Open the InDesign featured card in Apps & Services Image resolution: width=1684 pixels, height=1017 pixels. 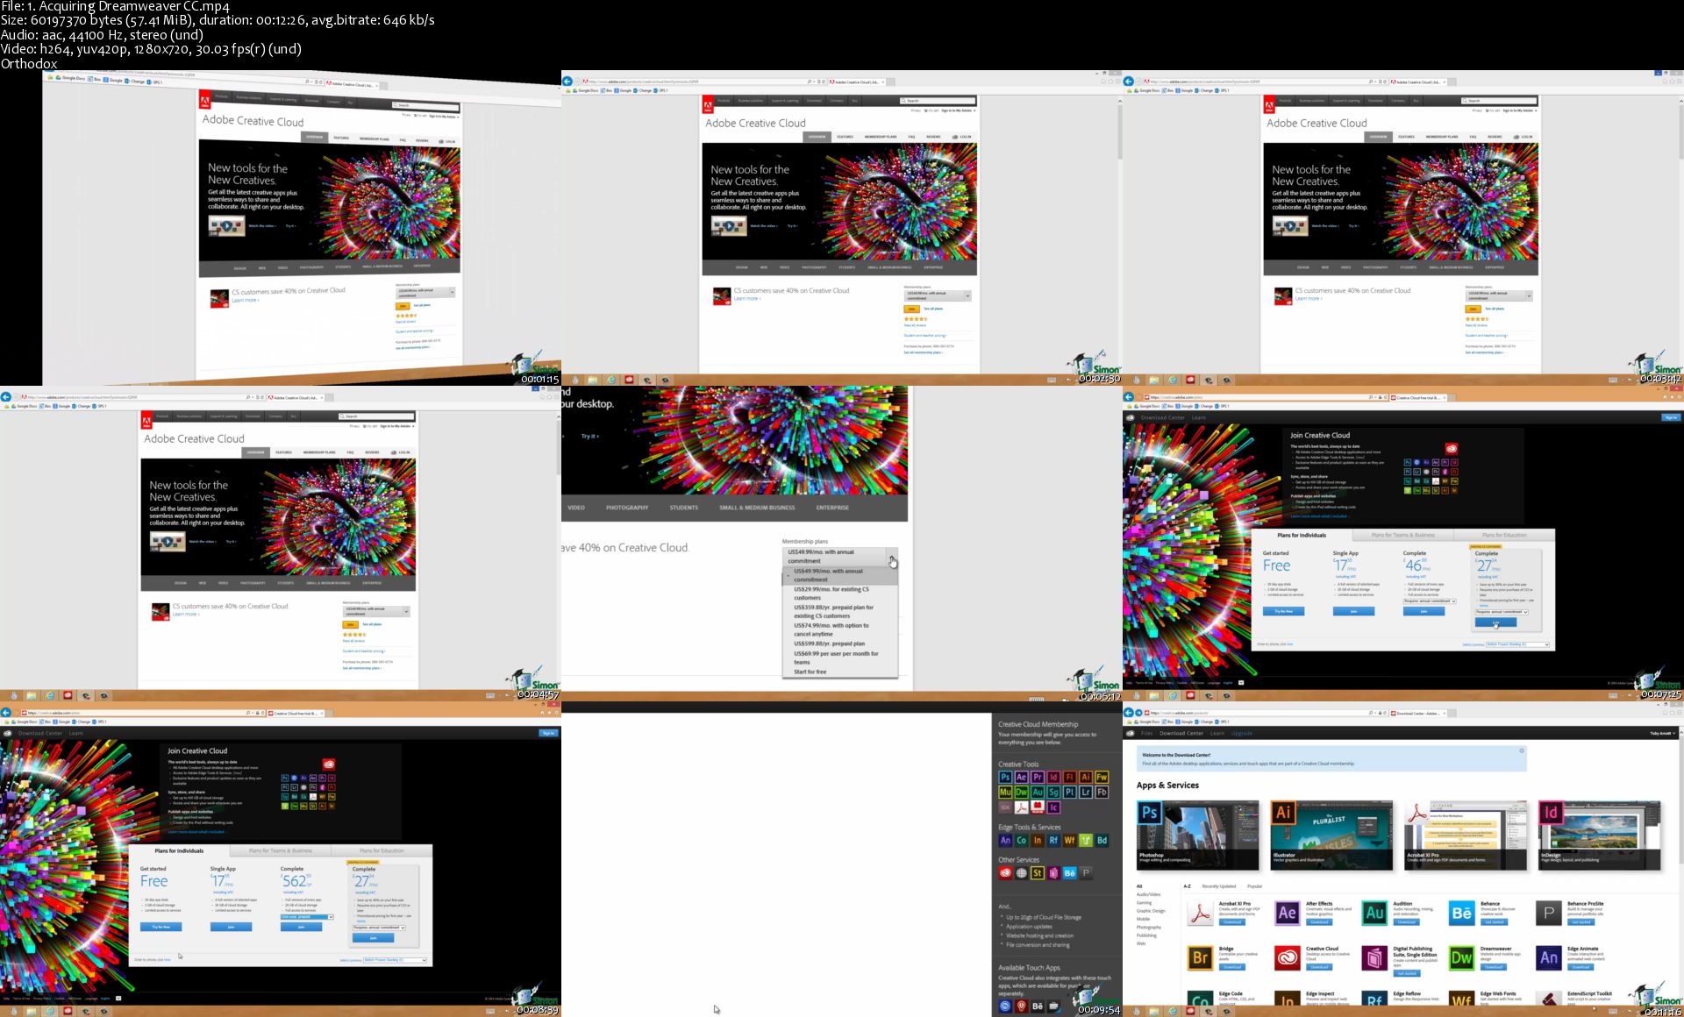click(1599, 835)
